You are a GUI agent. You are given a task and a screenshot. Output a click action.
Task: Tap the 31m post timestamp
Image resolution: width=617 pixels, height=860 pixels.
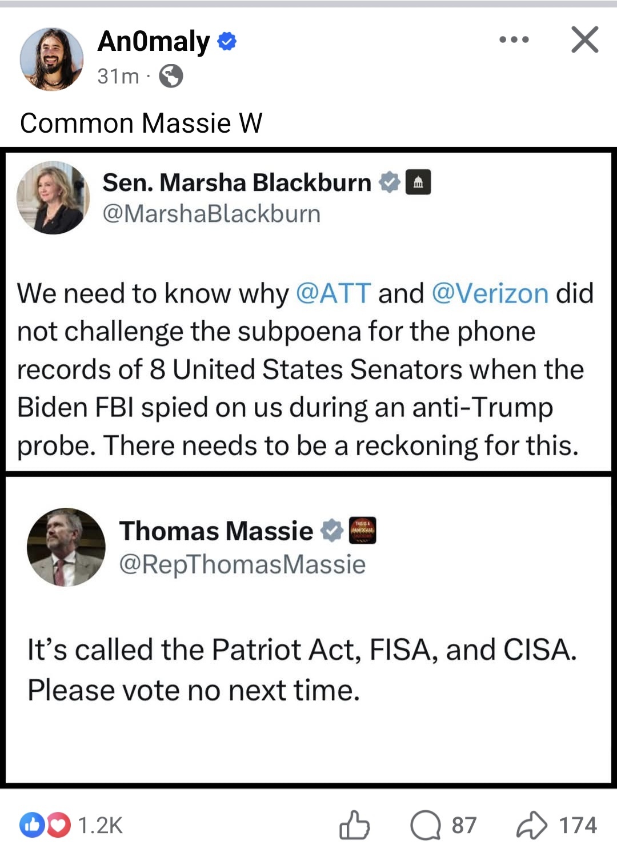click(x=118, y=76)
